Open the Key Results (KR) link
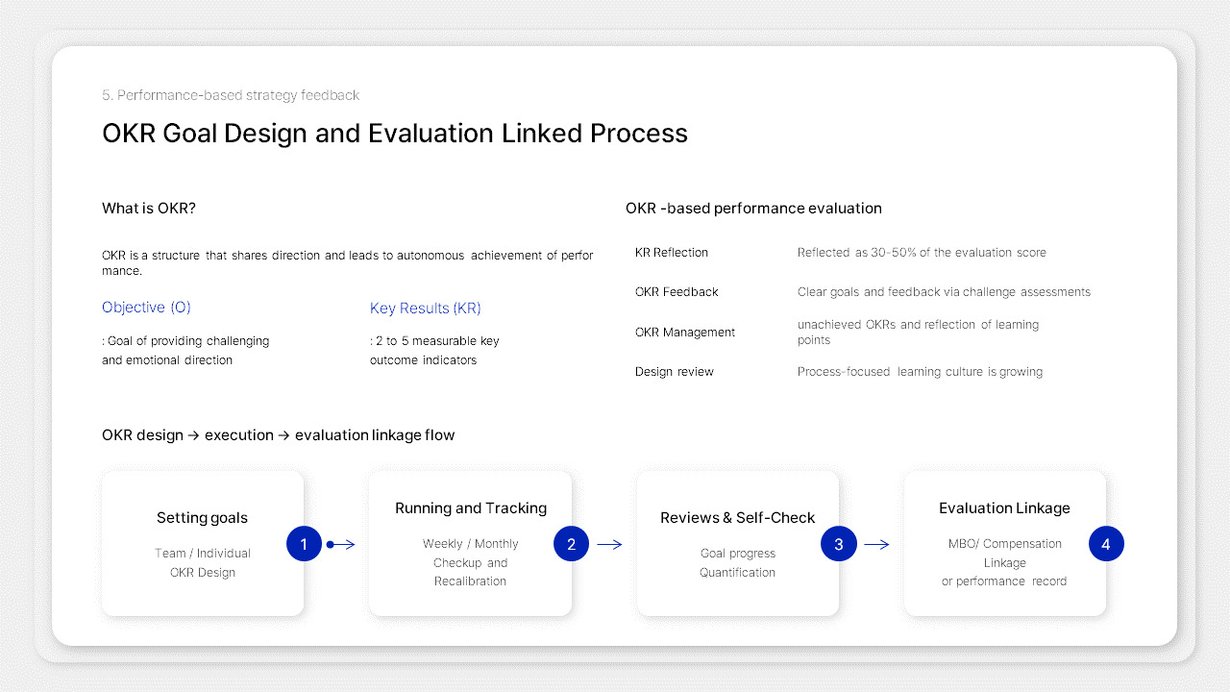 coord(425,309)
